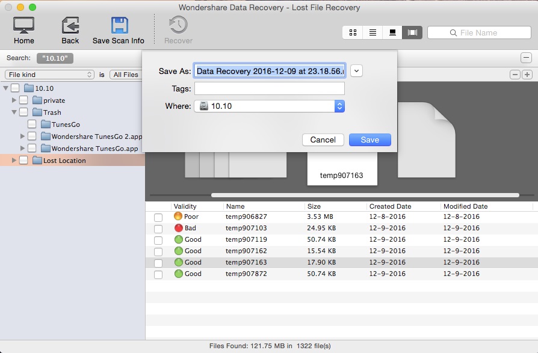Viewport: 538px width, 353px height.
Task: Check the 10.10 root folder checkbox
Action: [x=15, y=88]
